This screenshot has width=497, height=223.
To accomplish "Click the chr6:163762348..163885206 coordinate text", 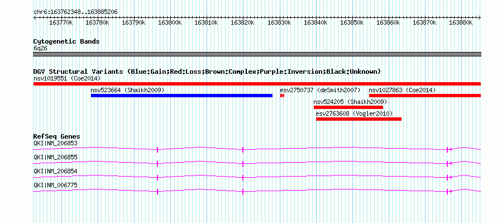I will [x=75, y=12].
